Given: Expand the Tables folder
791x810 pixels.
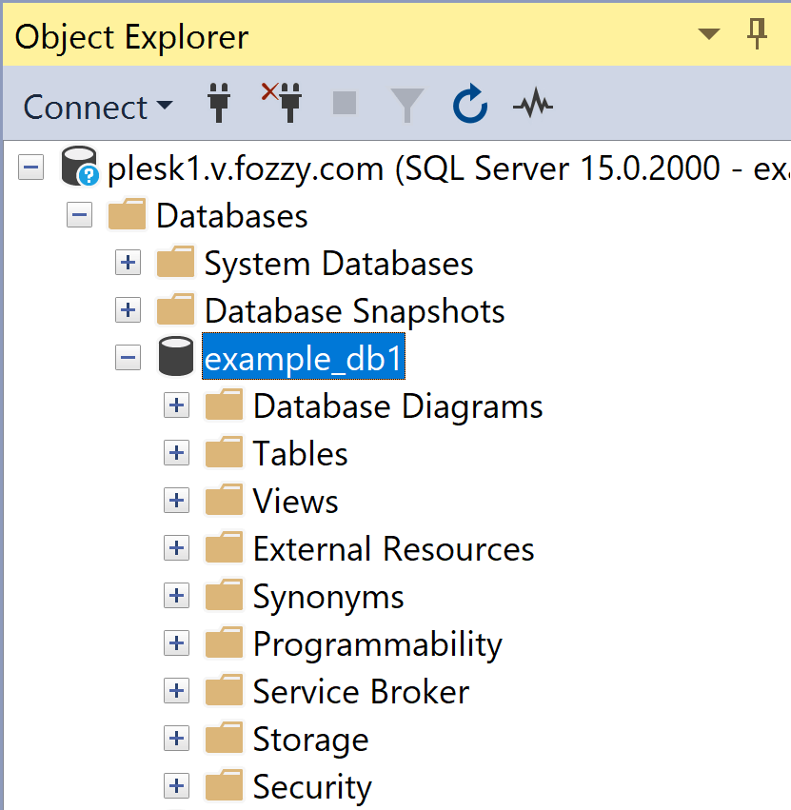Looking at the screenshot, I should click(x=177, y=453).
